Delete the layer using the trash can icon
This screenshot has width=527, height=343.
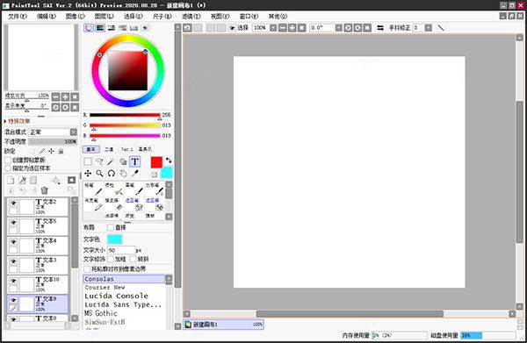coord(45,190)
